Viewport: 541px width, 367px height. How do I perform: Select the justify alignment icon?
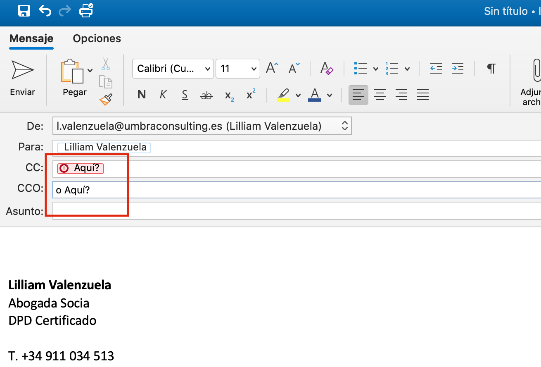[x=422, y=95]
